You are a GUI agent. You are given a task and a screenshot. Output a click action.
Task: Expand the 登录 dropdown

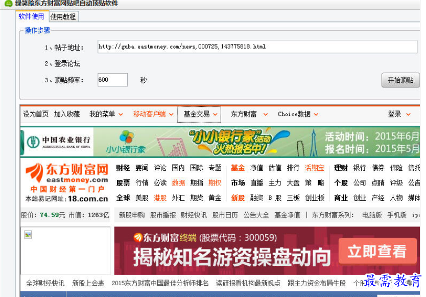399,114
